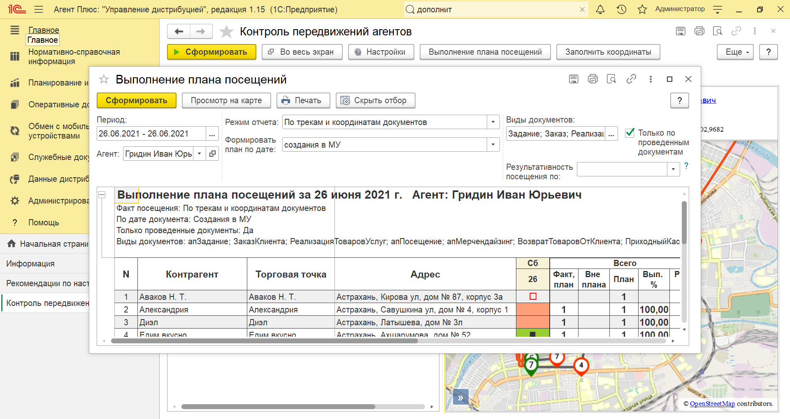Open history clock icon in title bar

point(621,9)
